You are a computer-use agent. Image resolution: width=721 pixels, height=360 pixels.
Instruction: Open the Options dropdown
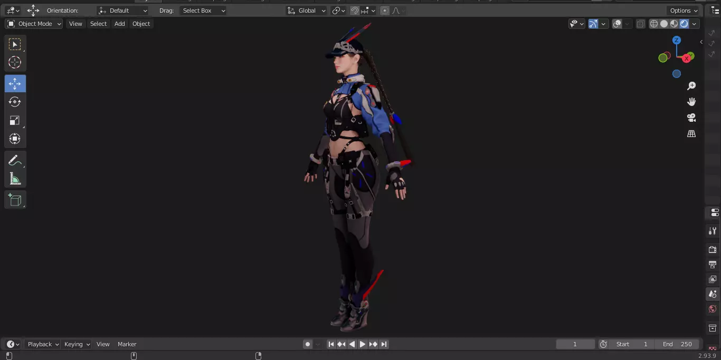click(x=684, y=11)
